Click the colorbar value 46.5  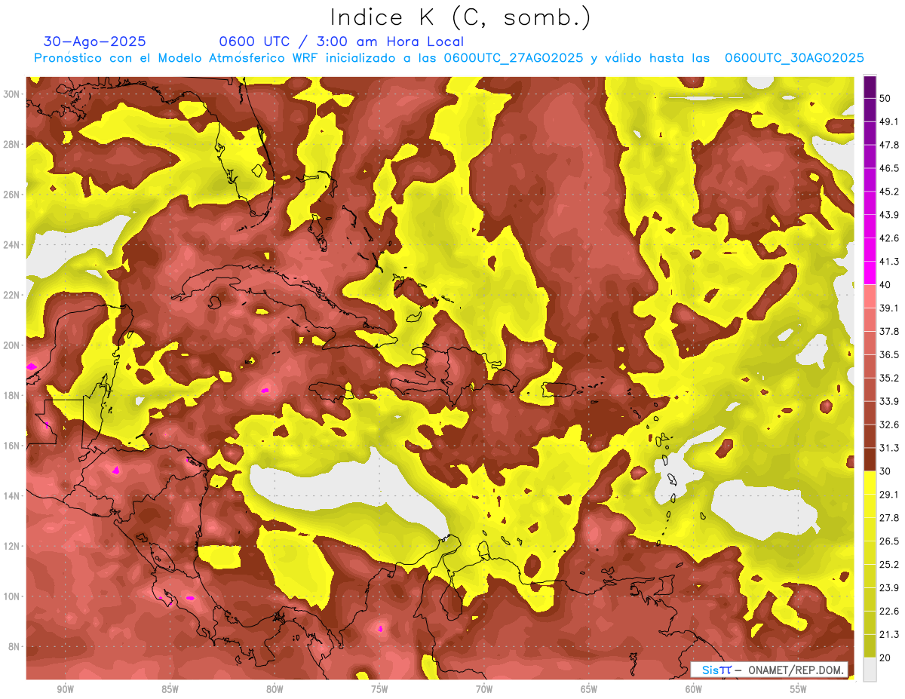pos(889,168)
